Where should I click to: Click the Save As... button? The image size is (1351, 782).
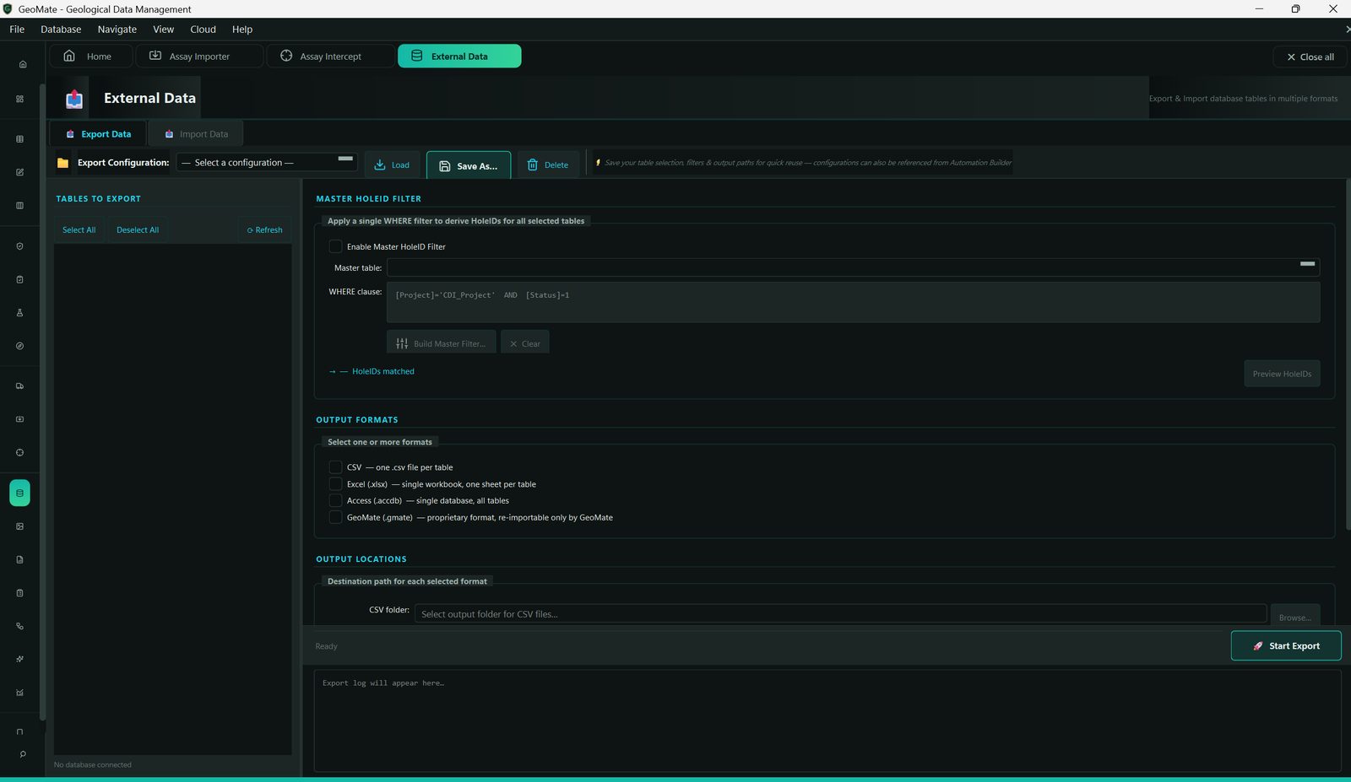469,166
